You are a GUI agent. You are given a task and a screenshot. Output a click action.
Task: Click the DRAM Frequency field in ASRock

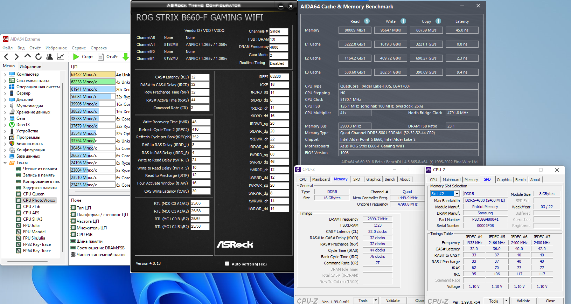coord(279,47)
